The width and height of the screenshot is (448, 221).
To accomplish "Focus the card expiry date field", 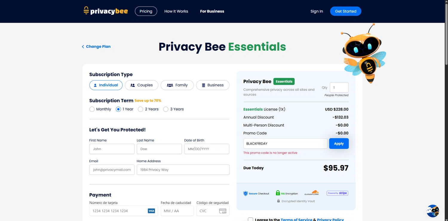I will (x=177, y=211).
